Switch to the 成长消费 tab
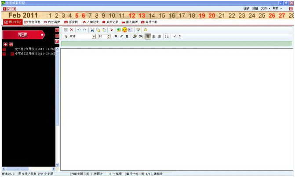The width and height of the screenshot is (295, 177). click(52, 22)
